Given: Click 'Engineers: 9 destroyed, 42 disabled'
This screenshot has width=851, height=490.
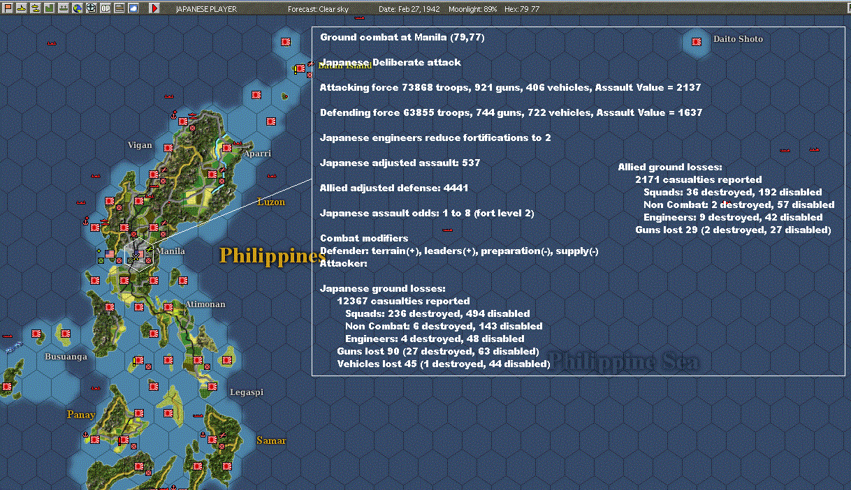Looking at the screenshot, I should pos(732,217).
